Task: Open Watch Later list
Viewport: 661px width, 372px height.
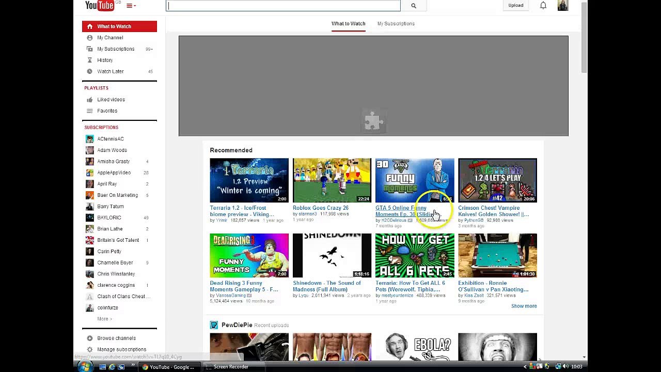Action: (x=111, y=72)
